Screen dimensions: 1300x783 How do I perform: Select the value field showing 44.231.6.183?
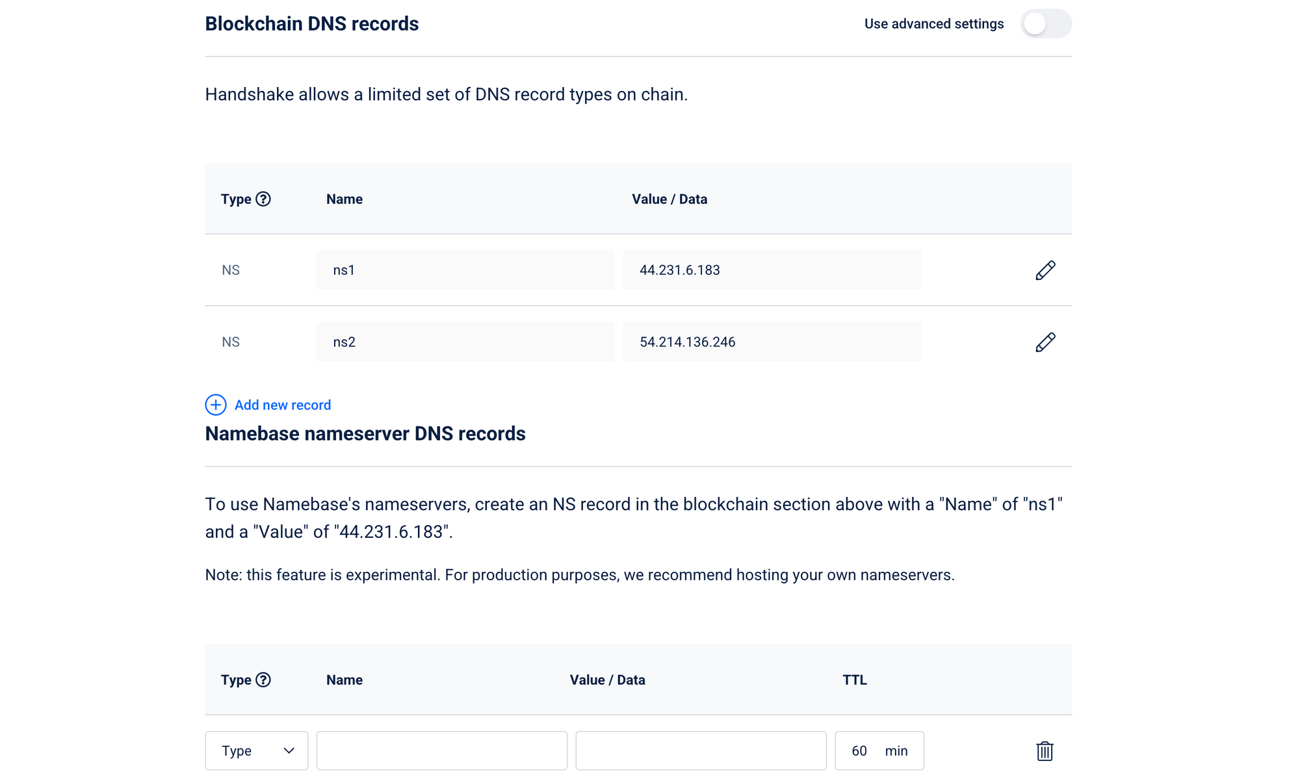pos(771,270)
